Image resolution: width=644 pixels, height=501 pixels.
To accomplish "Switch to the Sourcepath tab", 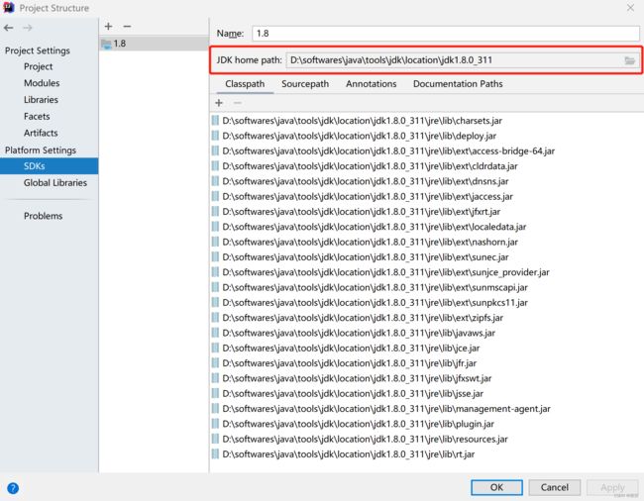I will [305, 84].
